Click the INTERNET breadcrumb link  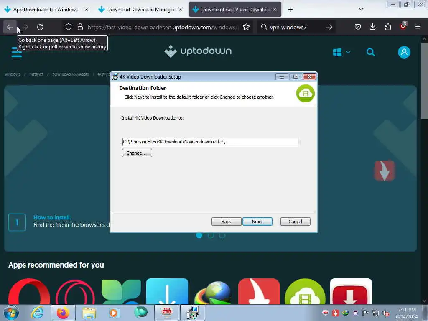36,74
